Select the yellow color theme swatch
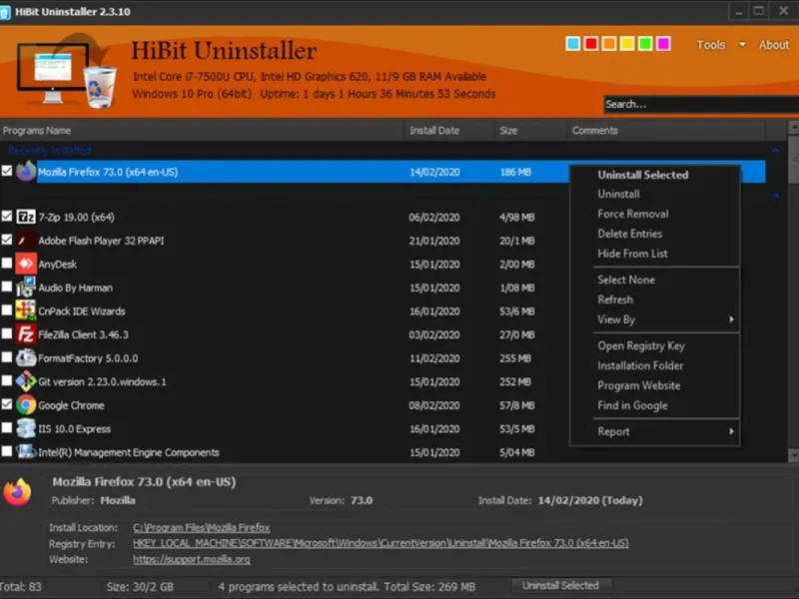This screenshot has height=599, width=799. pyautogui.click(x=627, y=44)
